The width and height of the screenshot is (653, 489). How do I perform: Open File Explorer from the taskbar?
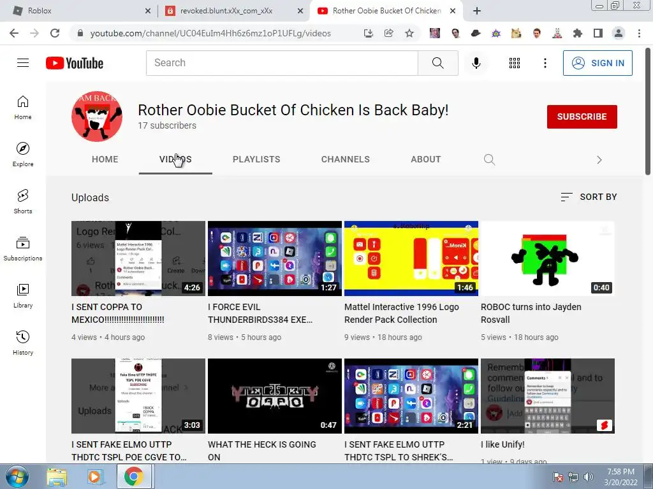(57, 477)
